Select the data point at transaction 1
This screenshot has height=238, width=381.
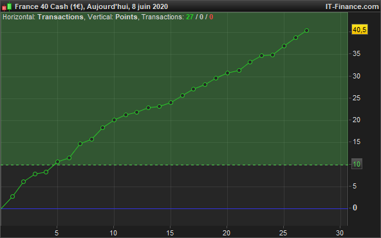[12, 196]
